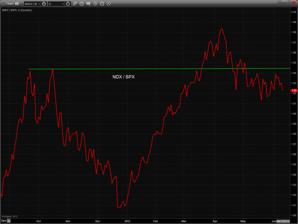Image resolution: width=298 pixels, height=224 pixels.
Task: Open symbol settings gear icon
Action: tap(44, 4)
